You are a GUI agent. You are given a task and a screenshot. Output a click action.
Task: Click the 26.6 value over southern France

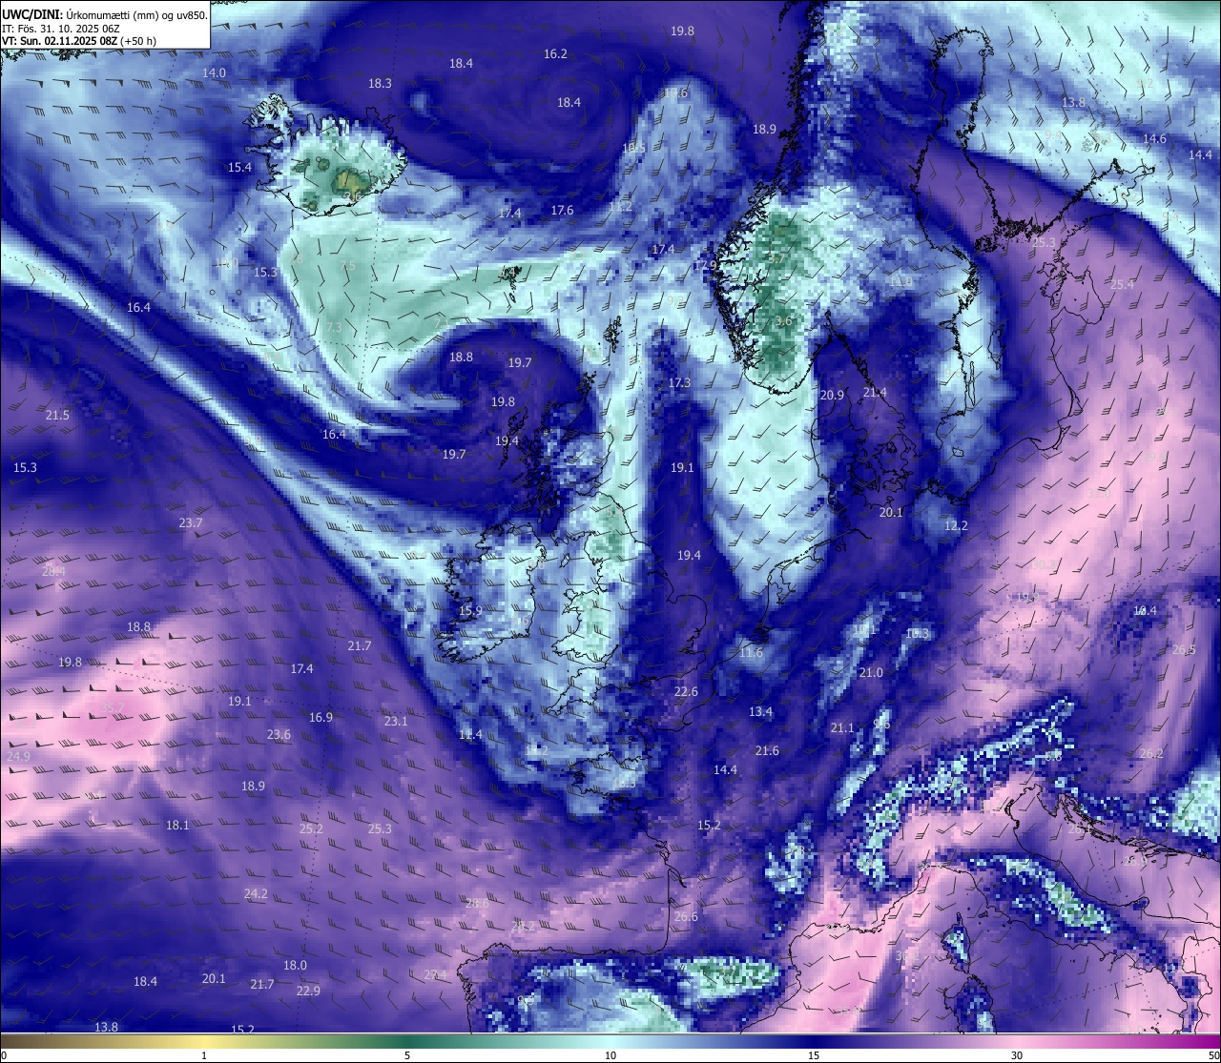click(x=686, y=917)
